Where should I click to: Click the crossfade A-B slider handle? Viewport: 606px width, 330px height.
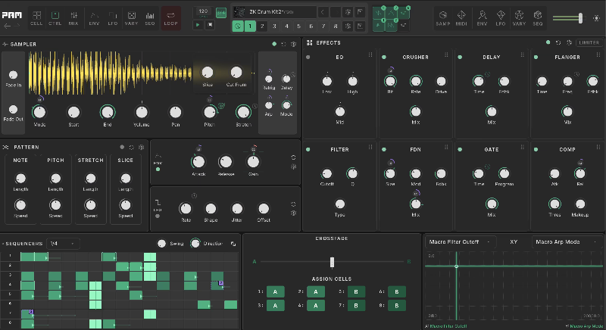331,261
